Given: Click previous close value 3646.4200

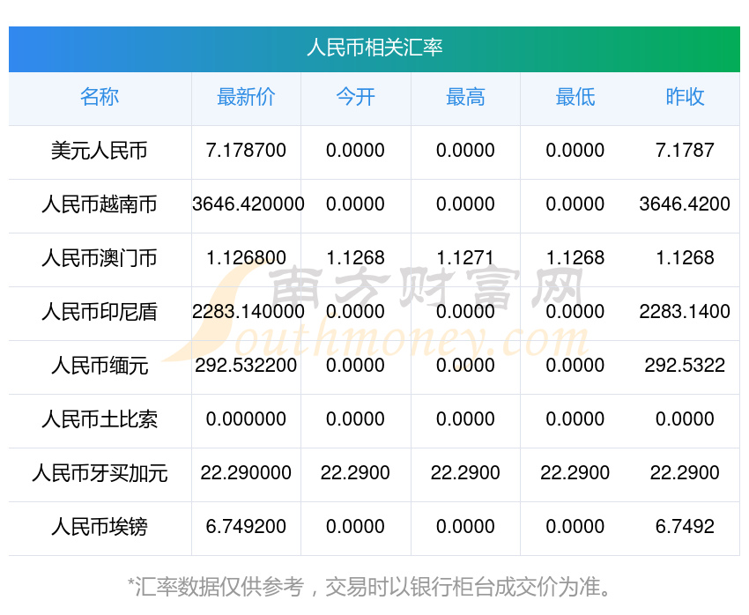Looking at the screenshot, I should point(685,204).
